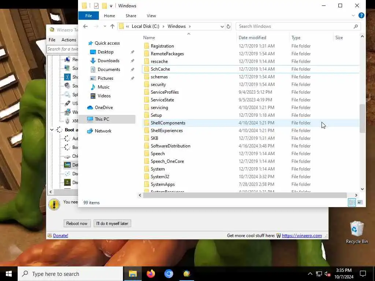Screen dimensions: 375x281
Task: Open the Customize Quick Access Toolbar dropdown
Action: tap(111, 6)
